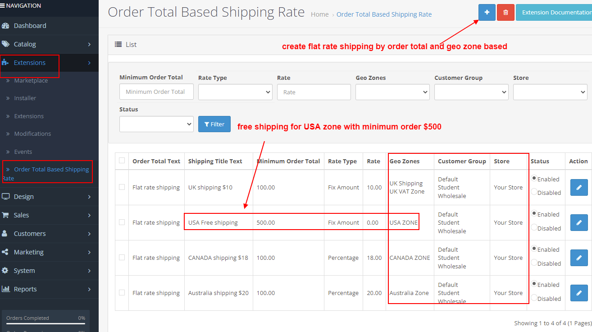Click the Minimum Order Total input field

pyautogui.click(x=156, y=92)
